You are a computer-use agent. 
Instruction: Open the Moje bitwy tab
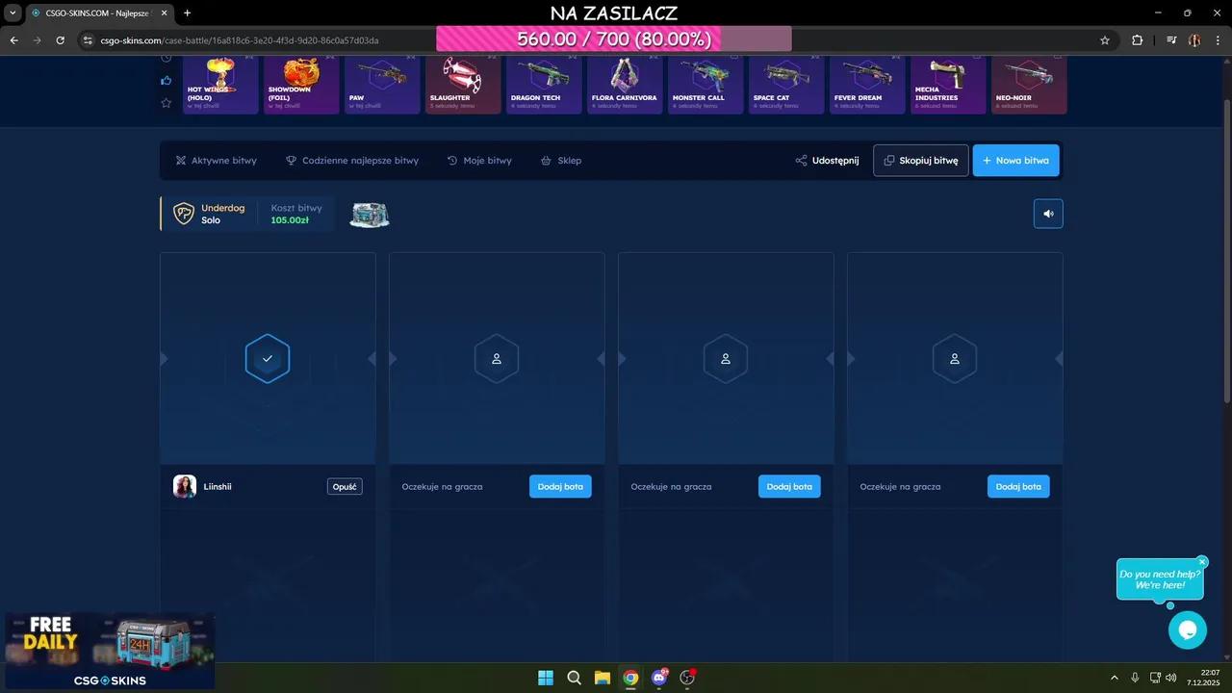(x=479, y=161)
